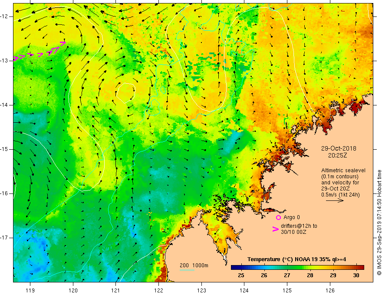This screenshot has width=382, height=295.
Task: Click longitude axis label '119'
Action: coord(30,290)
